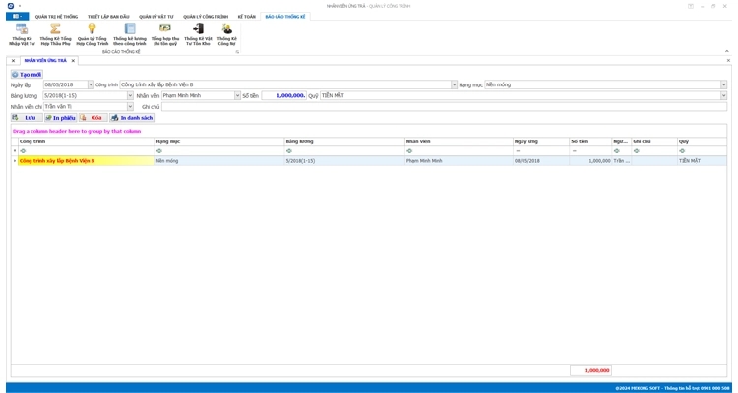Open the Kế Toán ribbon tab
This screenshot has height=393, width=738.
click(246, 17)
